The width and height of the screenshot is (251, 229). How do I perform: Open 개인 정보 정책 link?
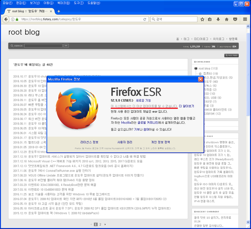(x=161, y=142)
